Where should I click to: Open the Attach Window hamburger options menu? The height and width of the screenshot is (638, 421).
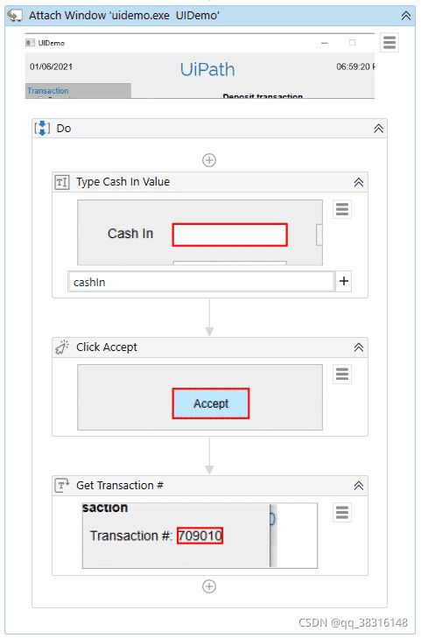point(389,42)
